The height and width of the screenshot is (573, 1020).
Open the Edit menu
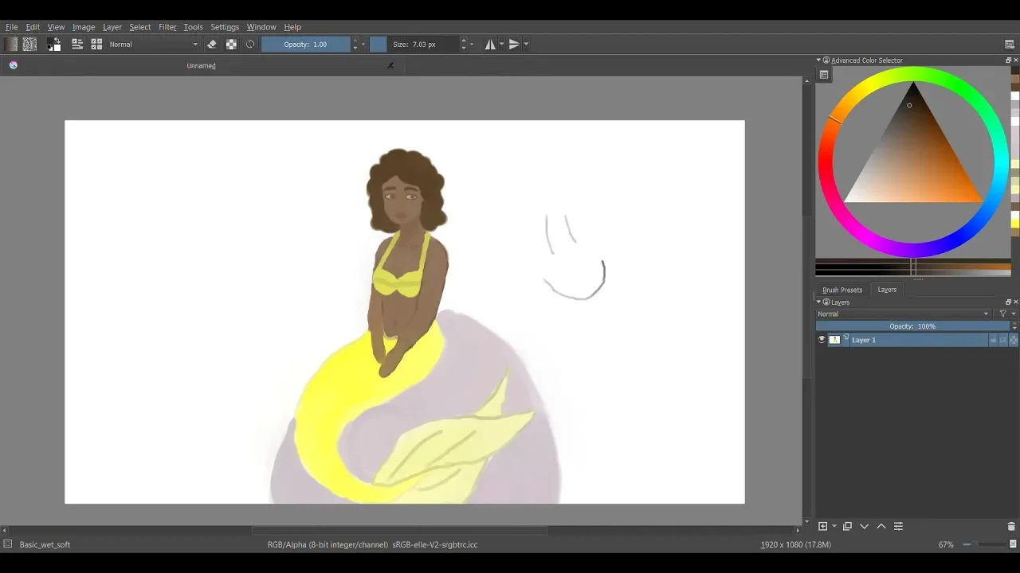tap(33, 27)
